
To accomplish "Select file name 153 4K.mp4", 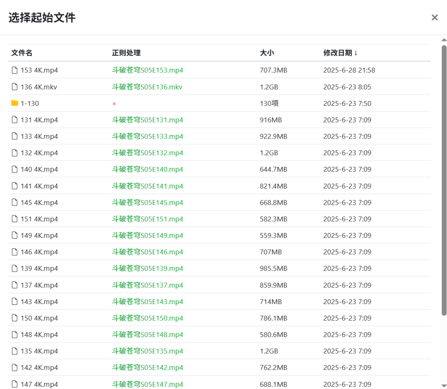I will pyautogui.click(x=39, y=70).
